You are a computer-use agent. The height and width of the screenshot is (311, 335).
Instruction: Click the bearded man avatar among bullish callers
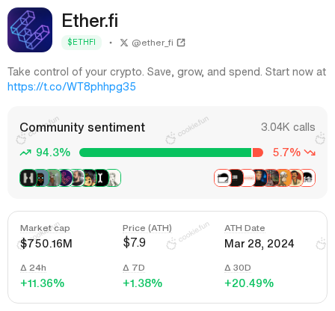79,178
